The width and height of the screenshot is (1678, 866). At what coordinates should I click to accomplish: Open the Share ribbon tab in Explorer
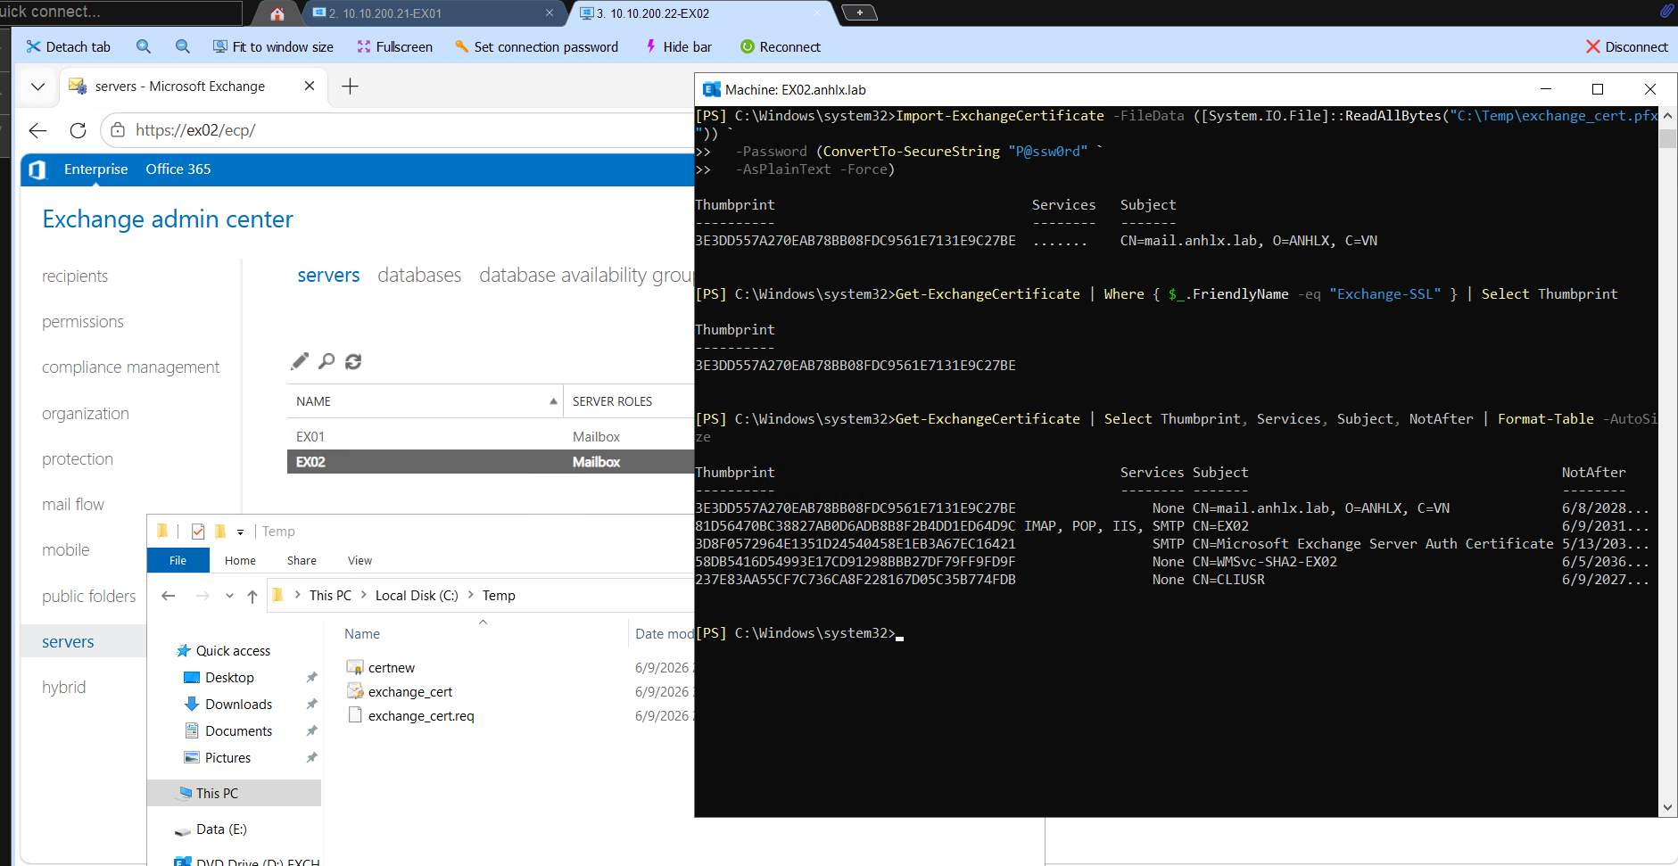[x=302, y=560]
